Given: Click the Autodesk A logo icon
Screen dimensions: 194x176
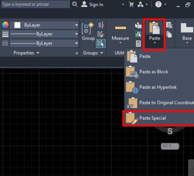Looking at the screenshot, I should click(x=140, y=4).
